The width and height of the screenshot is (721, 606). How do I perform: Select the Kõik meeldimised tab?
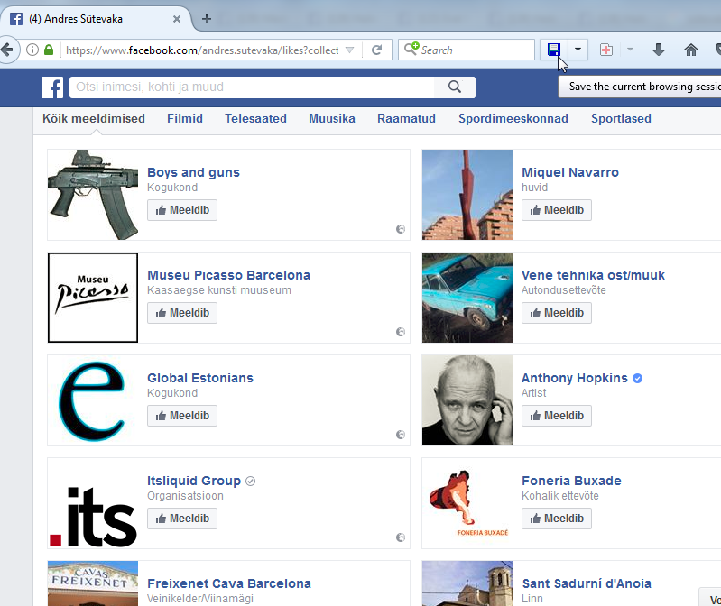pos(94,118)
